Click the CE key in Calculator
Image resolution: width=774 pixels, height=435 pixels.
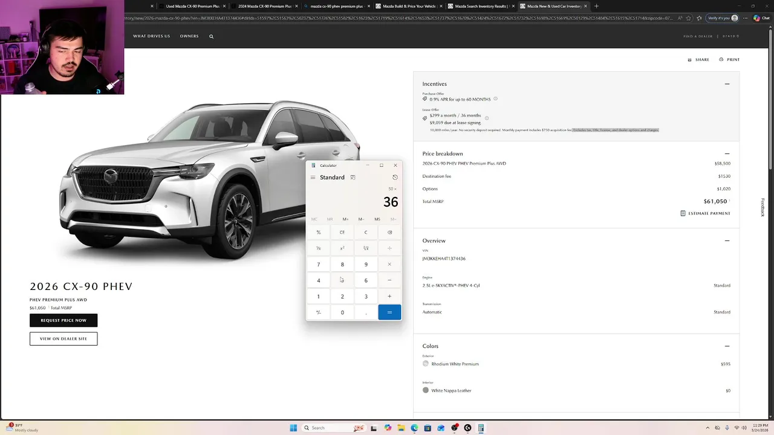tap(342, 232)
